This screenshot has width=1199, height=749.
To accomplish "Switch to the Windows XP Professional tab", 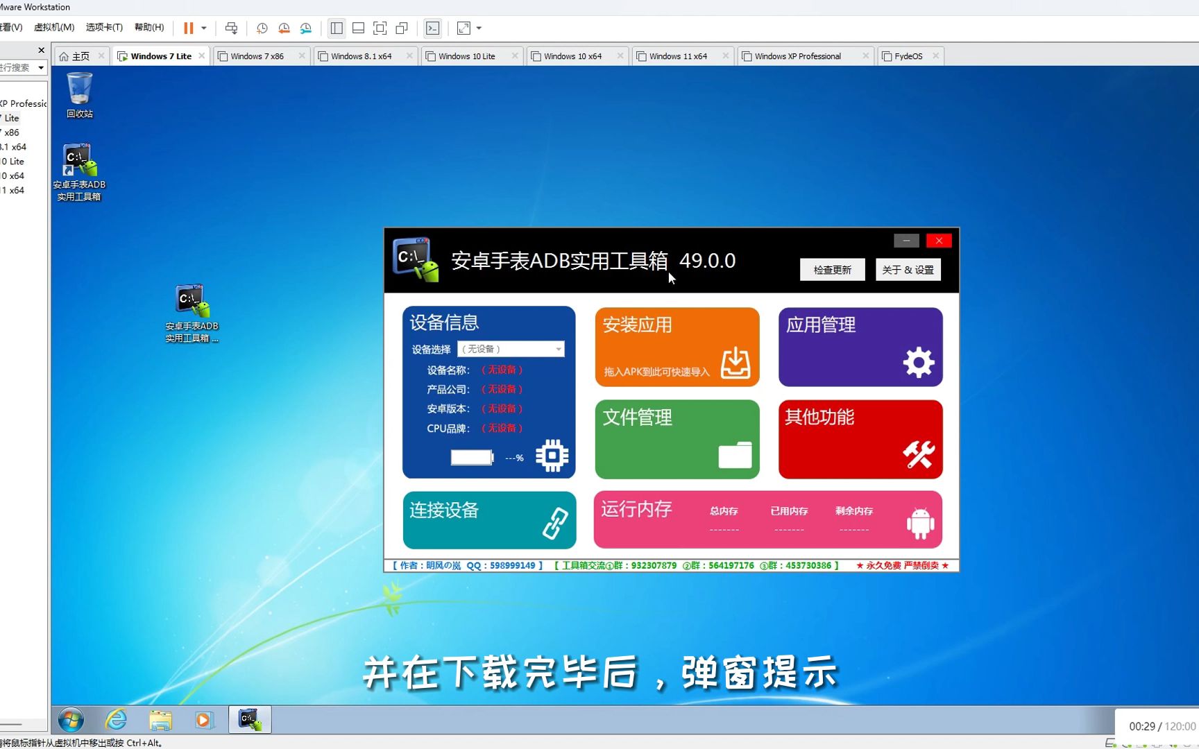I will coord(797,56).
